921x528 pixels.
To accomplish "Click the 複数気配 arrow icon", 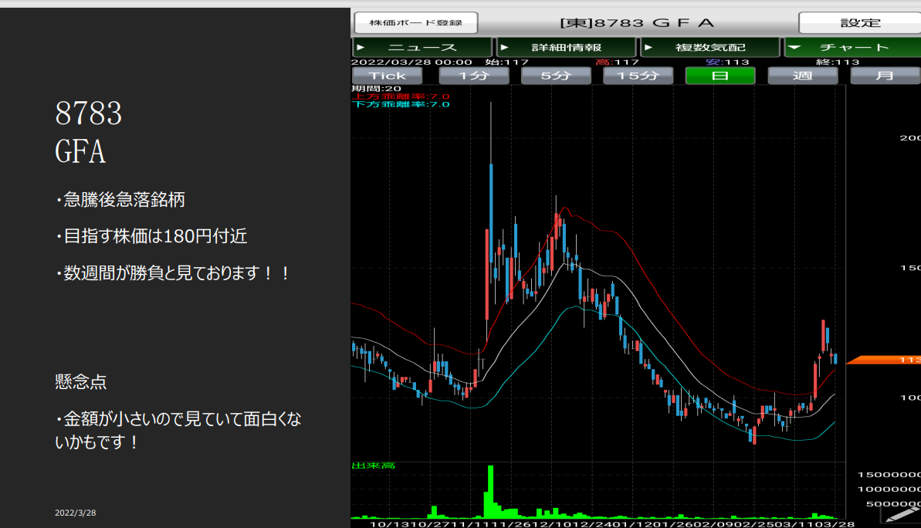I will tap(648, 48).
